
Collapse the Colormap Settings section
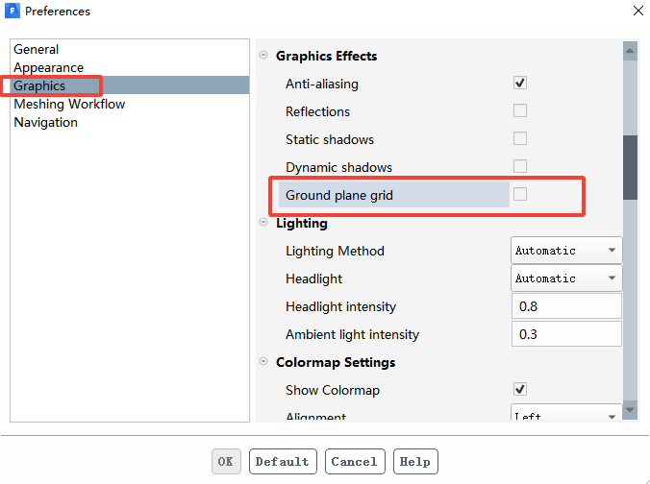tap(263, 361)
